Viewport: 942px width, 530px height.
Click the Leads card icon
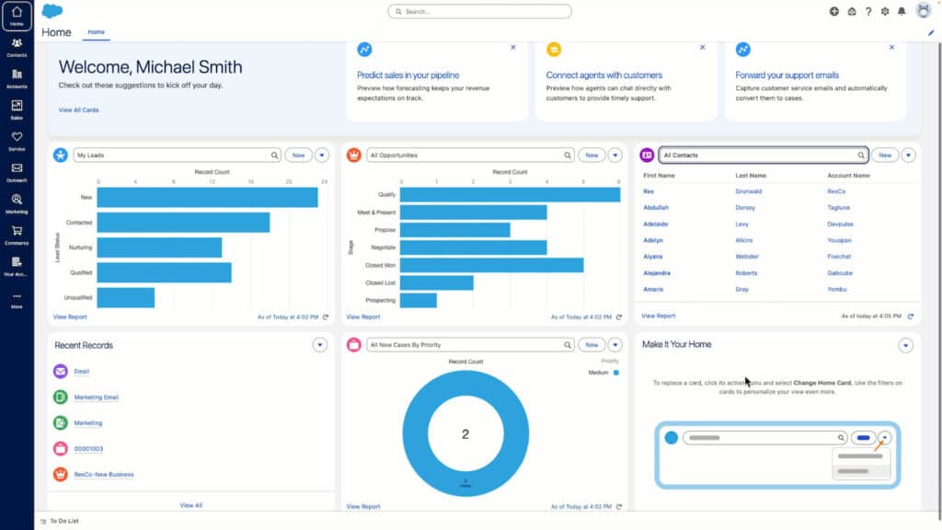tap(61, 155)
